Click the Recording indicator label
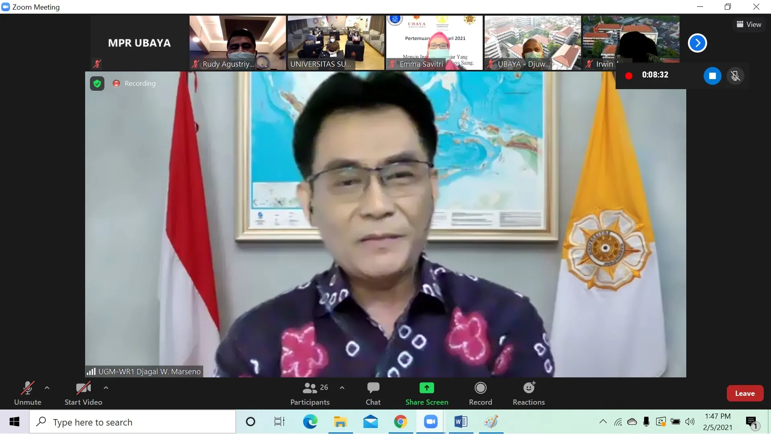This screenshot has height=434, width=771. [x=140, y=84]
